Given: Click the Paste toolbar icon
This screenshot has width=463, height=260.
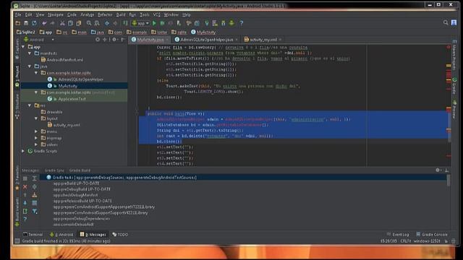Looking at the screenshot, I should pyautogui.click(x=79, y=23).
